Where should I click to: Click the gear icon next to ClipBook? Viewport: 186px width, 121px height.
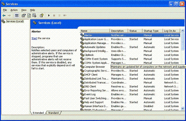[x=82, y=55]
